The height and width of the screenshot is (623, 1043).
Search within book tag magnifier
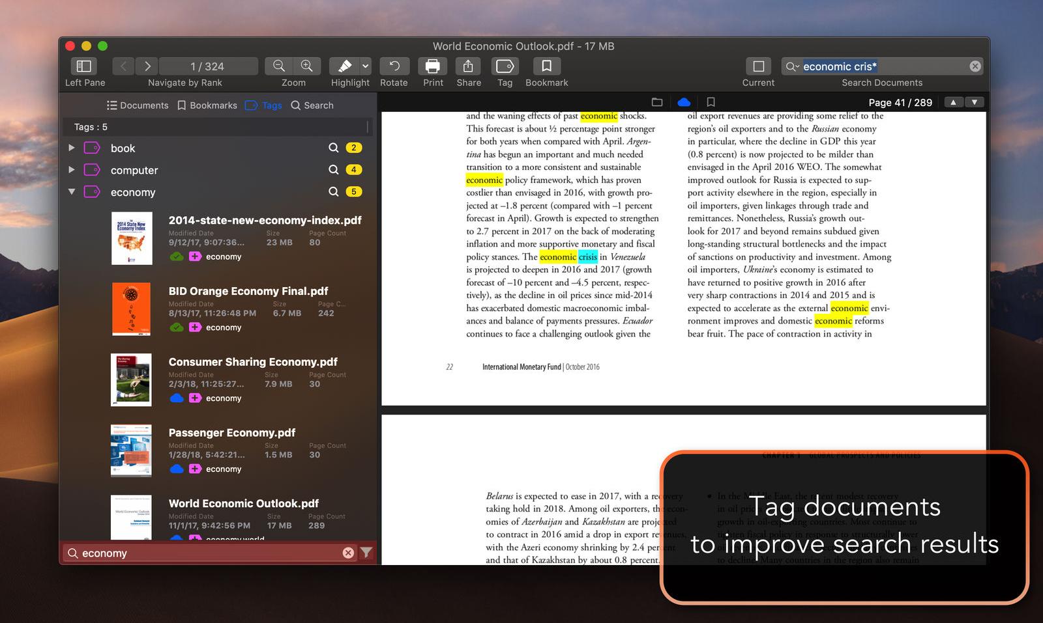coord(333,148)
